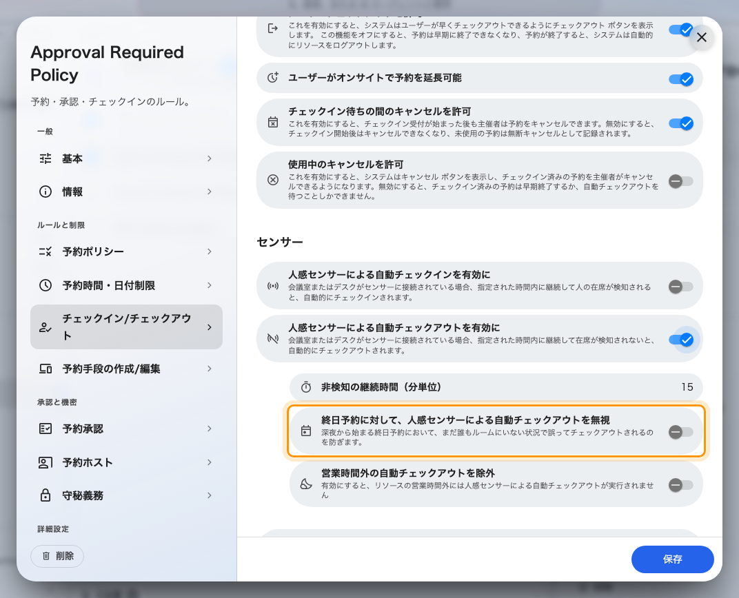The width and height of the screenshot is (739, 598).
Task: Select 守秘義務 in the sidebar
Action: 126,495
